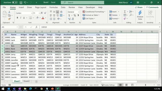
Task: Click the Search box in title bar
Action: point(83,3)
